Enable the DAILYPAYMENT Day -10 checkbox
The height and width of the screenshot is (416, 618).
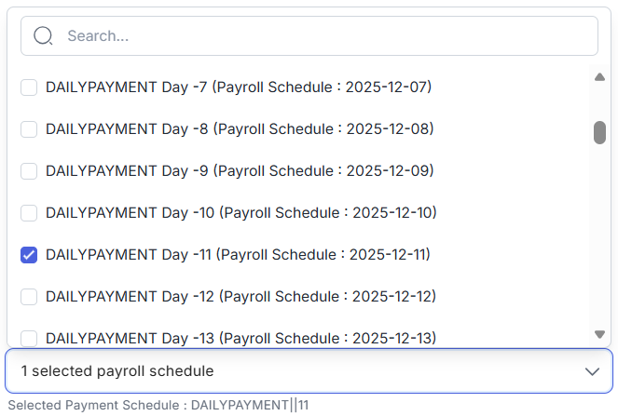click(x=29, y=213)
